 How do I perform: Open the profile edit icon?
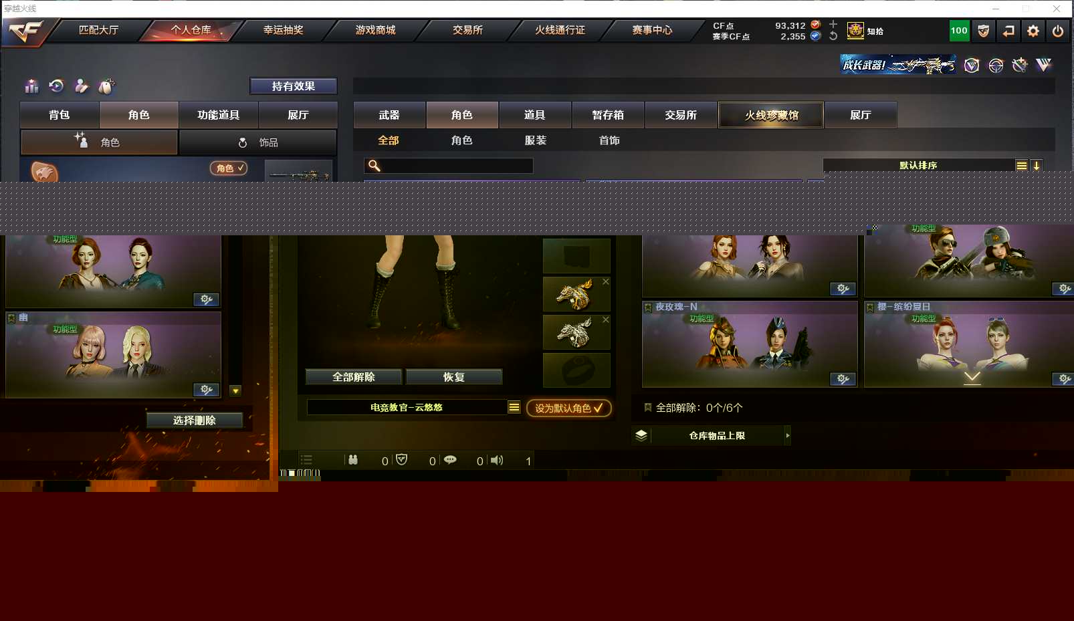81,86
